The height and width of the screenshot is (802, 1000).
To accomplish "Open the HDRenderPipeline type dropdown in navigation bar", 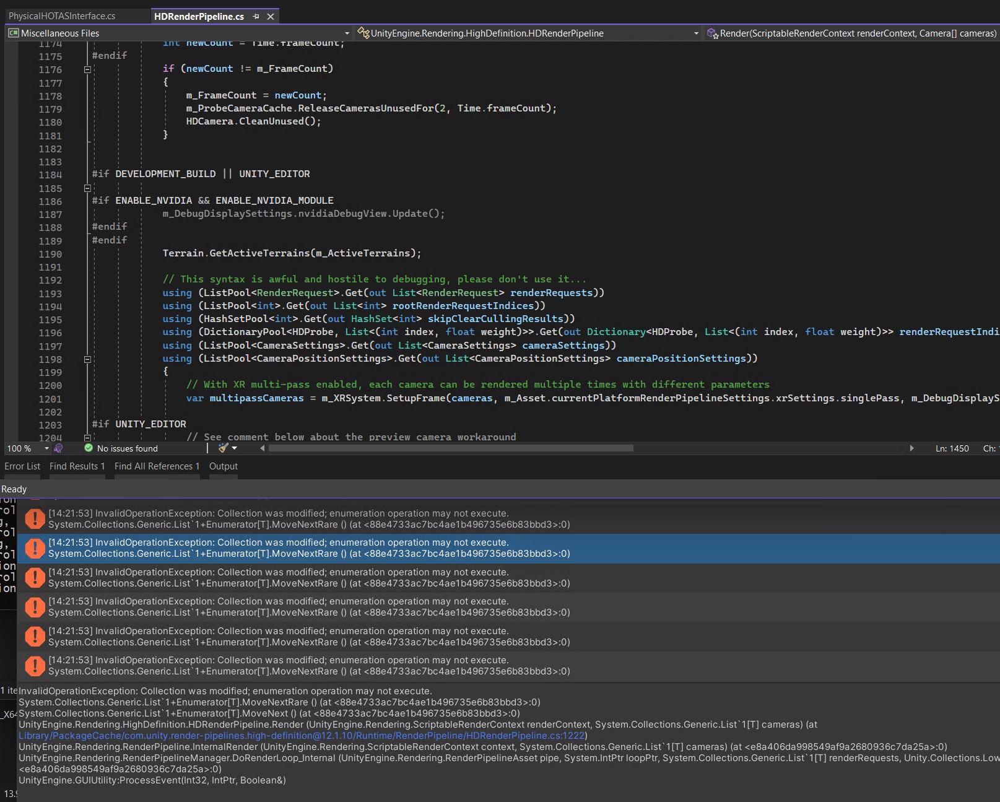I will click(697, 33).
